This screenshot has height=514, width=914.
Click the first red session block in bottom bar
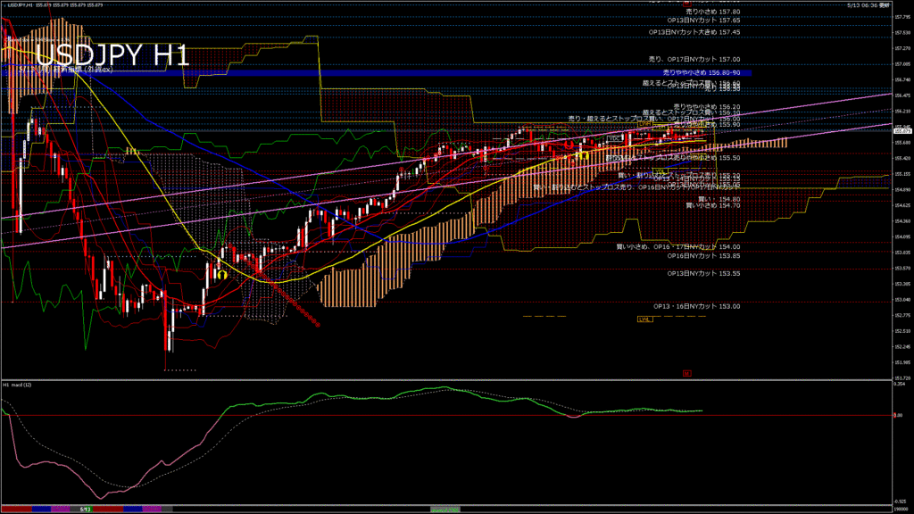click(16, 510)
